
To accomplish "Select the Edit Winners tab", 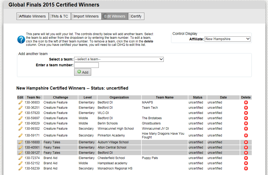I will click(115, 16).
